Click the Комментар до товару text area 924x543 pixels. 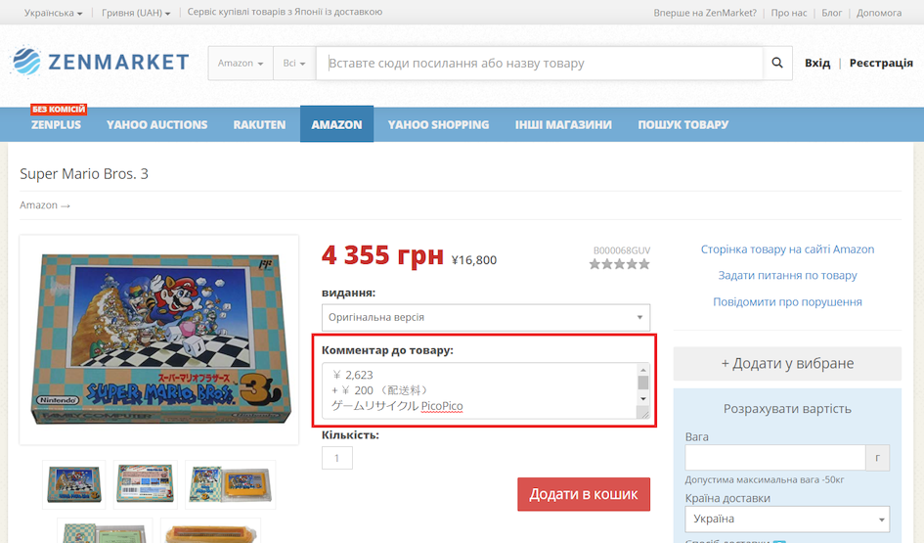pos(480,390)
